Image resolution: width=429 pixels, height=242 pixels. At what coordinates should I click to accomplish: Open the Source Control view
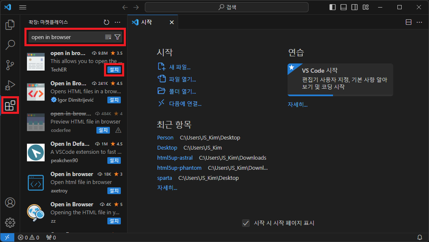pyautogui.click(x=10, y=65)
